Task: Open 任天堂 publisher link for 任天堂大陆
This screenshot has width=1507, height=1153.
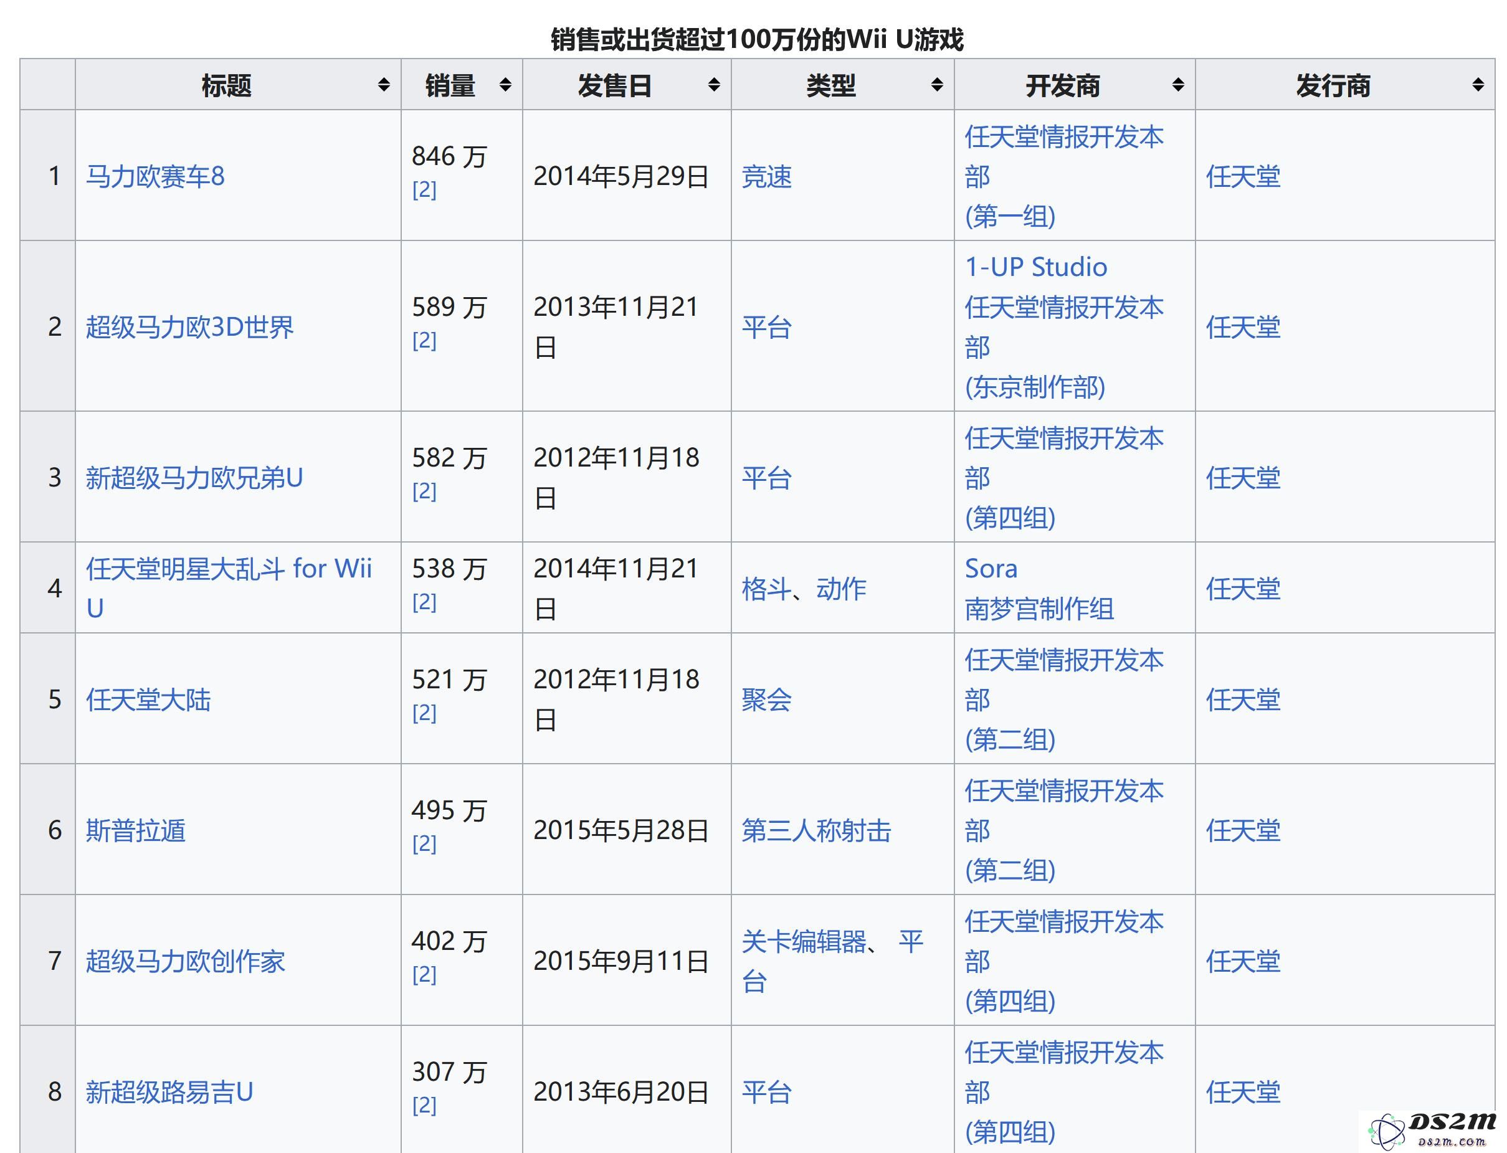Action: click(x=1243, y=700)
